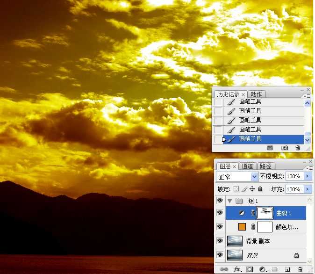Click Layers panel scroll down arrow
The image size is (315, 274).
point(309,261)
